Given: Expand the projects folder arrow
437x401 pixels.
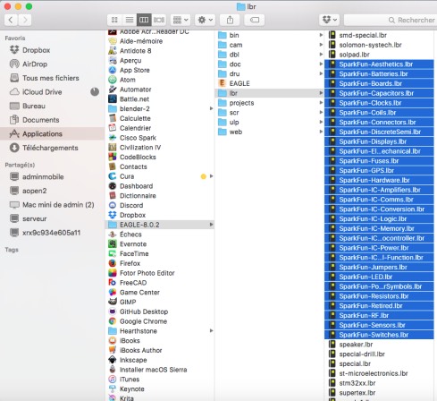Looking at the screenshot, I should 321,103.
